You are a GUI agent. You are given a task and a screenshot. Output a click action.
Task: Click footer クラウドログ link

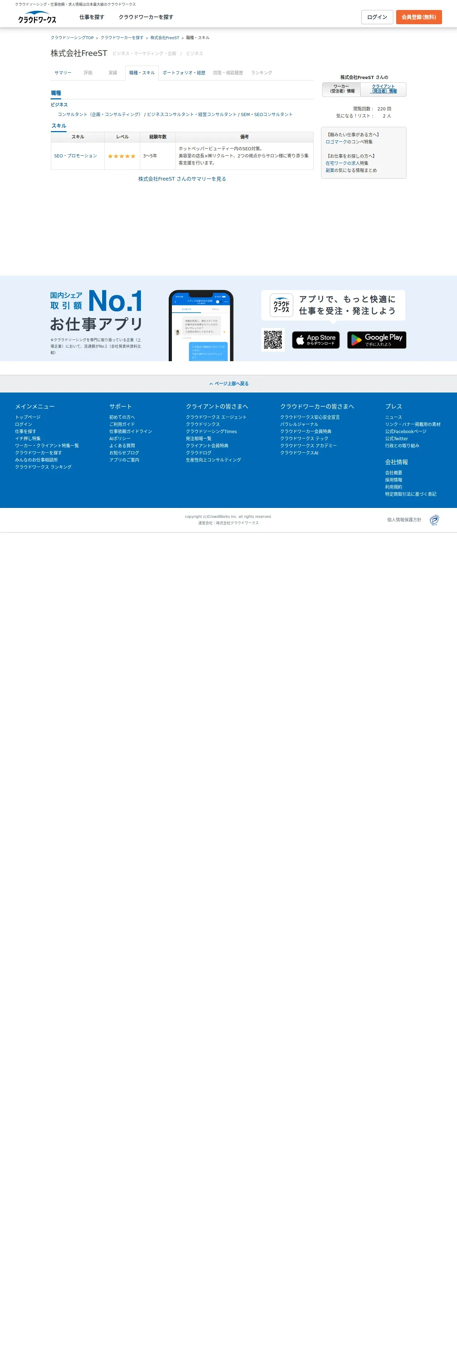[x=199, y=453]
